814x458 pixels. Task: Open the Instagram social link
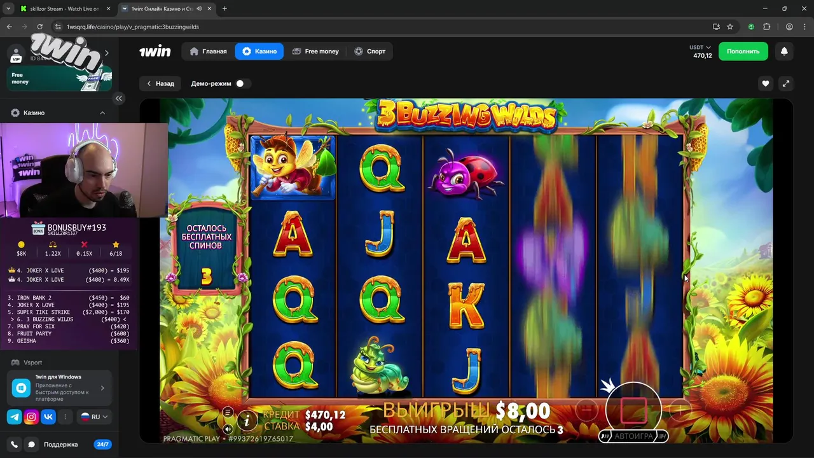(x=31, y=417)
